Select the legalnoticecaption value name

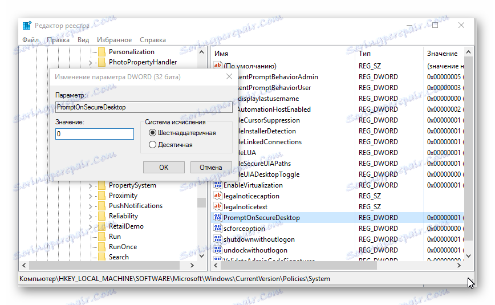251,196
